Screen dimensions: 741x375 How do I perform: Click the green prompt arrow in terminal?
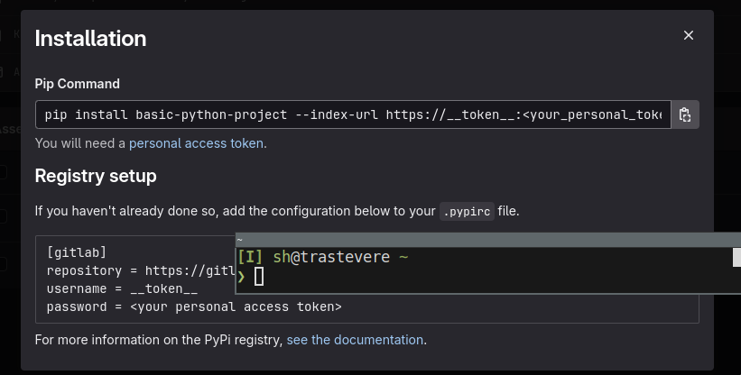(x=242, y=277)
